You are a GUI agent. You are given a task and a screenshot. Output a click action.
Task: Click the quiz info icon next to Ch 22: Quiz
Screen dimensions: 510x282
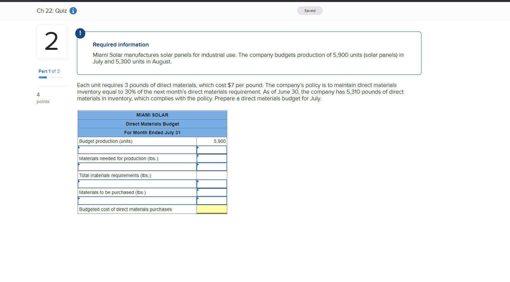73,11
